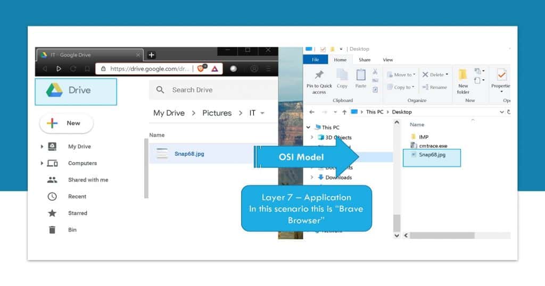This screenshot has width=545, height=286.
Task: Sort by Name column in Explorer
Action: coord(417,124)
